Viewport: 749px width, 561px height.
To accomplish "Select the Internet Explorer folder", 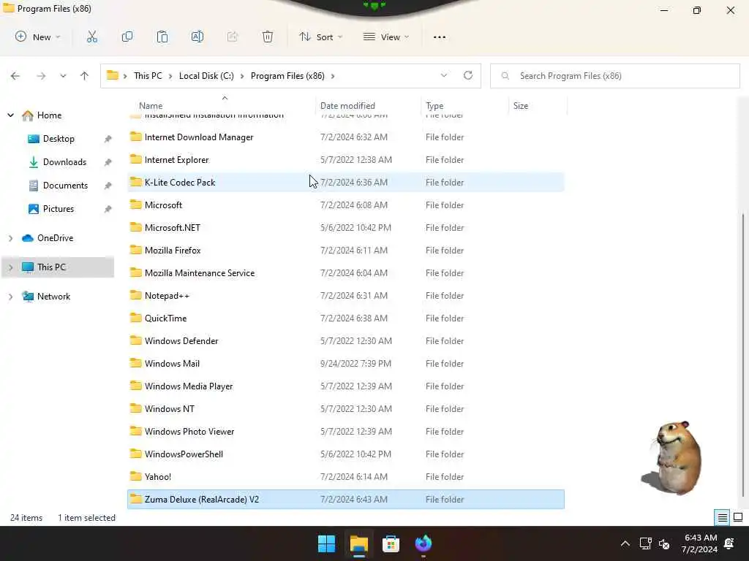I will (346, 160).
